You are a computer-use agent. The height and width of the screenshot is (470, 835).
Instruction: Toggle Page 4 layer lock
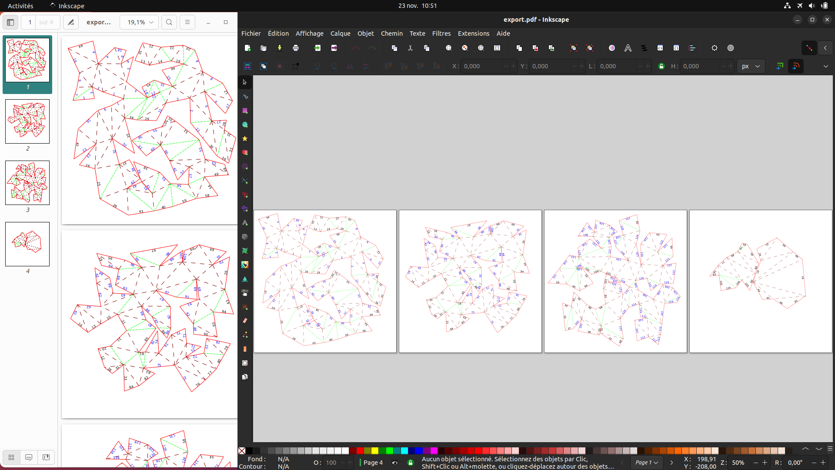click(x=411, y=463)
